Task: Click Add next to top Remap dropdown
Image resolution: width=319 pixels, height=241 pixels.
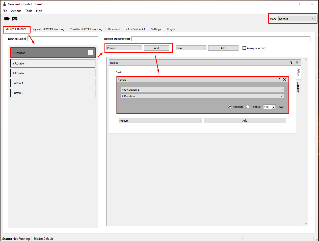Action: tap(156, 48)
